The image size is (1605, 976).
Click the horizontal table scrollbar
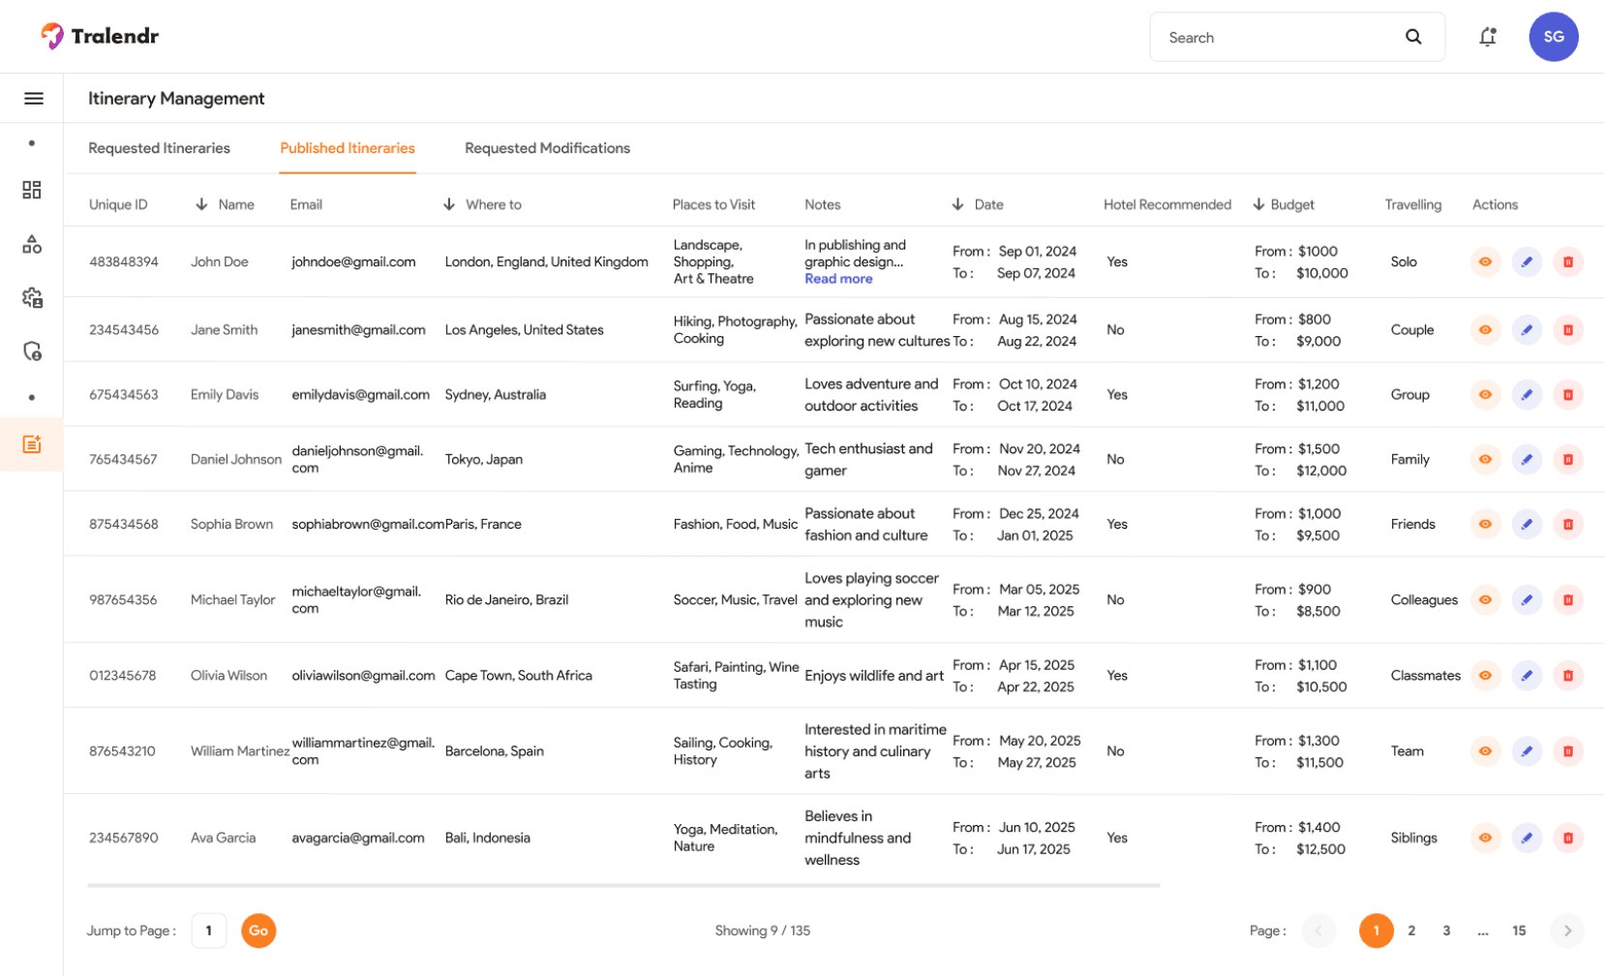coord(623,885)
